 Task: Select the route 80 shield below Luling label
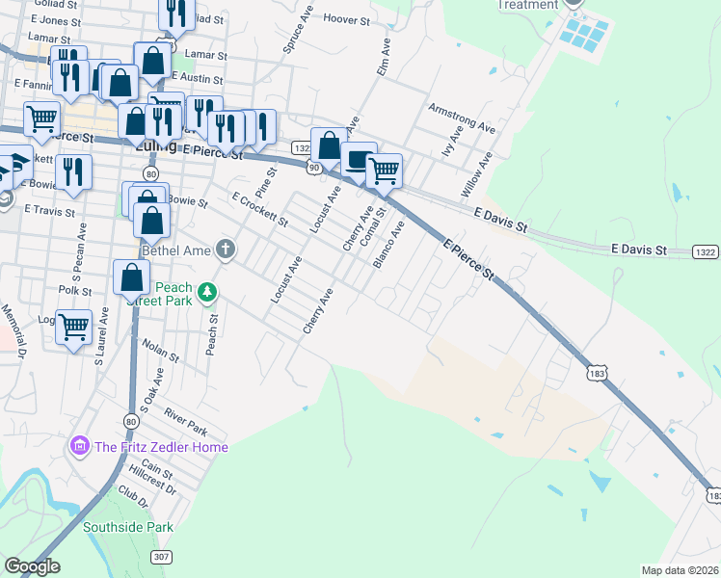point(150,173)
